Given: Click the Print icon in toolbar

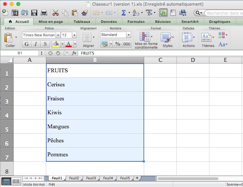Looking at the screenshot, I should point(44,13).
